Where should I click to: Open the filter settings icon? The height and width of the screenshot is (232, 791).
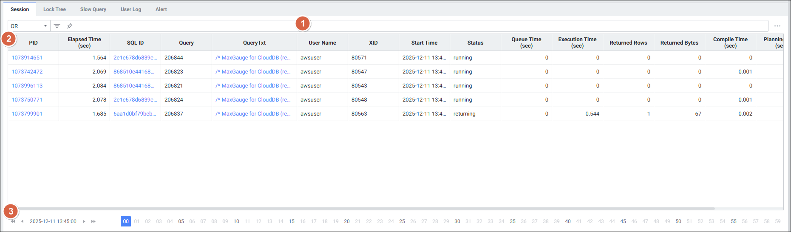57,26
